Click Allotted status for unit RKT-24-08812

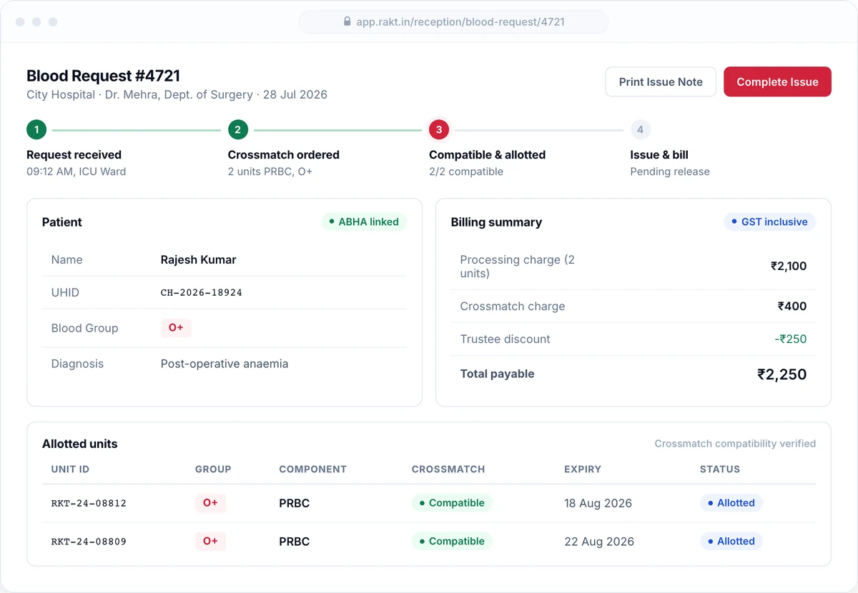pos(731,503)
